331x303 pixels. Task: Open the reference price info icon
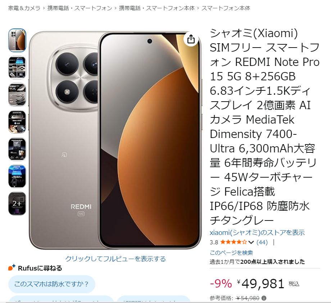pos(264,298)
